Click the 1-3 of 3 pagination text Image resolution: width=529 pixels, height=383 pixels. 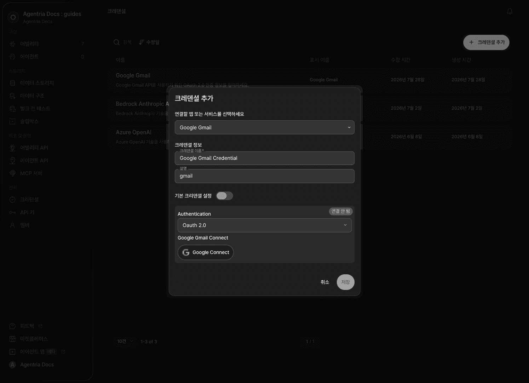(149, 342)
